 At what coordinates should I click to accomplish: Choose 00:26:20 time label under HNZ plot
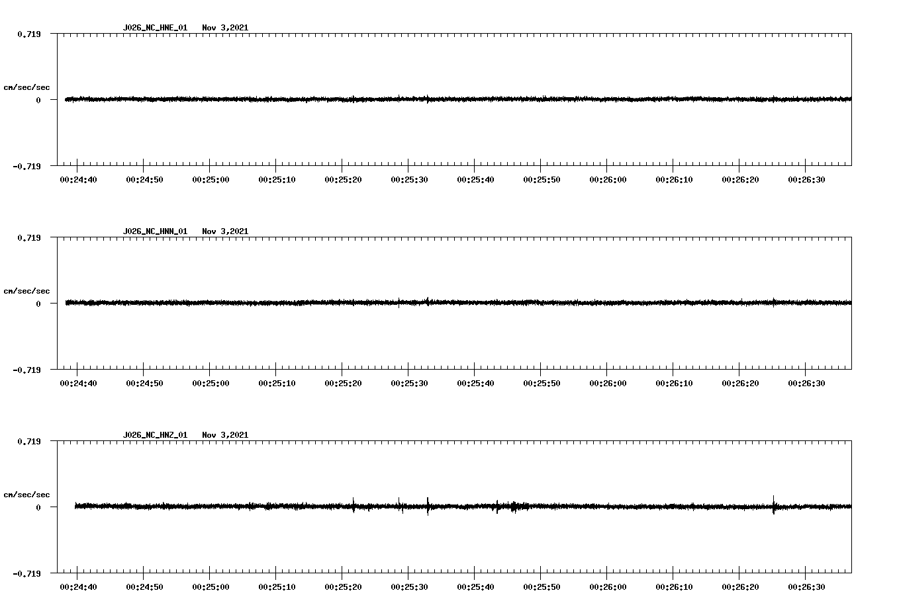740,587
